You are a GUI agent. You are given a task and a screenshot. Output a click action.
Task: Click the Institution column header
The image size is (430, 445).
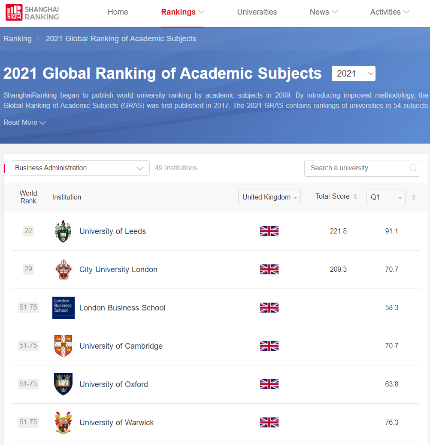(x=67, y=197)
